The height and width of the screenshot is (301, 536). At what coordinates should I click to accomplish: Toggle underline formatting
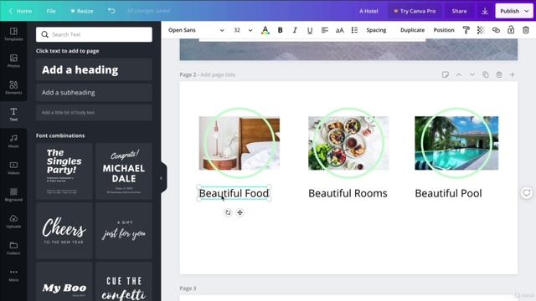click(310, 30)
